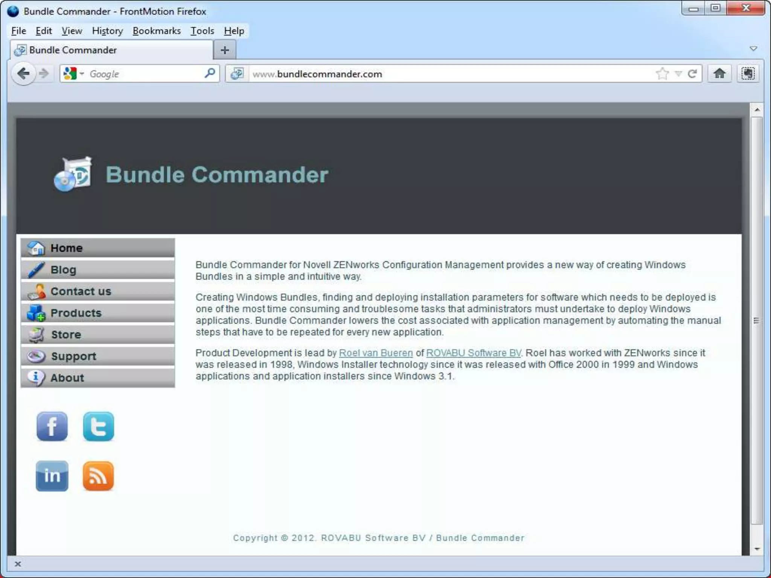Minimize the Firefox window
This screenshot has height=578, width=771.
click(x=693, y=8)
